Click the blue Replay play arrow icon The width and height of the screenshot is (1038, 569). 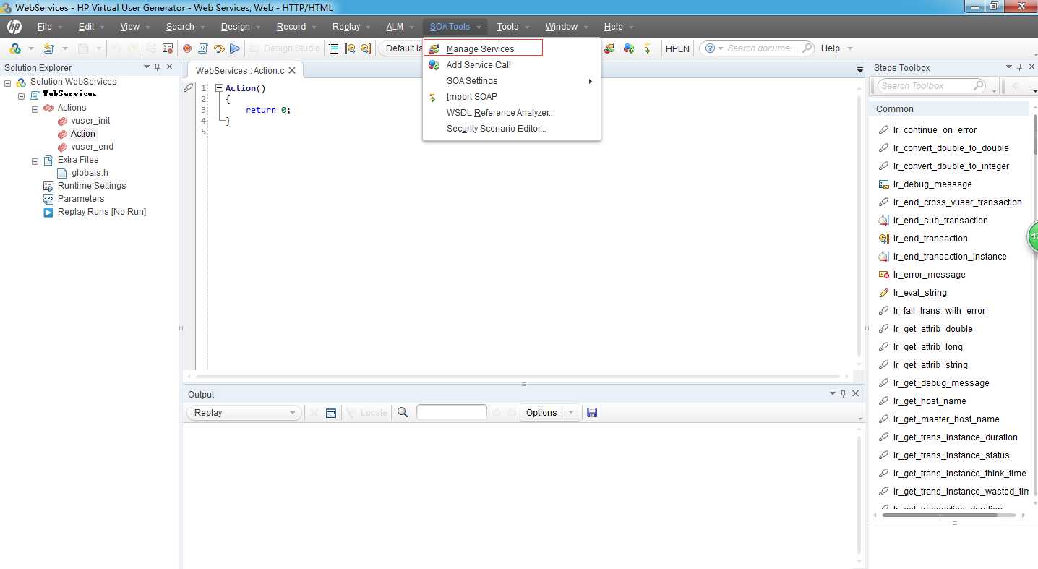[x=235, y=48]
